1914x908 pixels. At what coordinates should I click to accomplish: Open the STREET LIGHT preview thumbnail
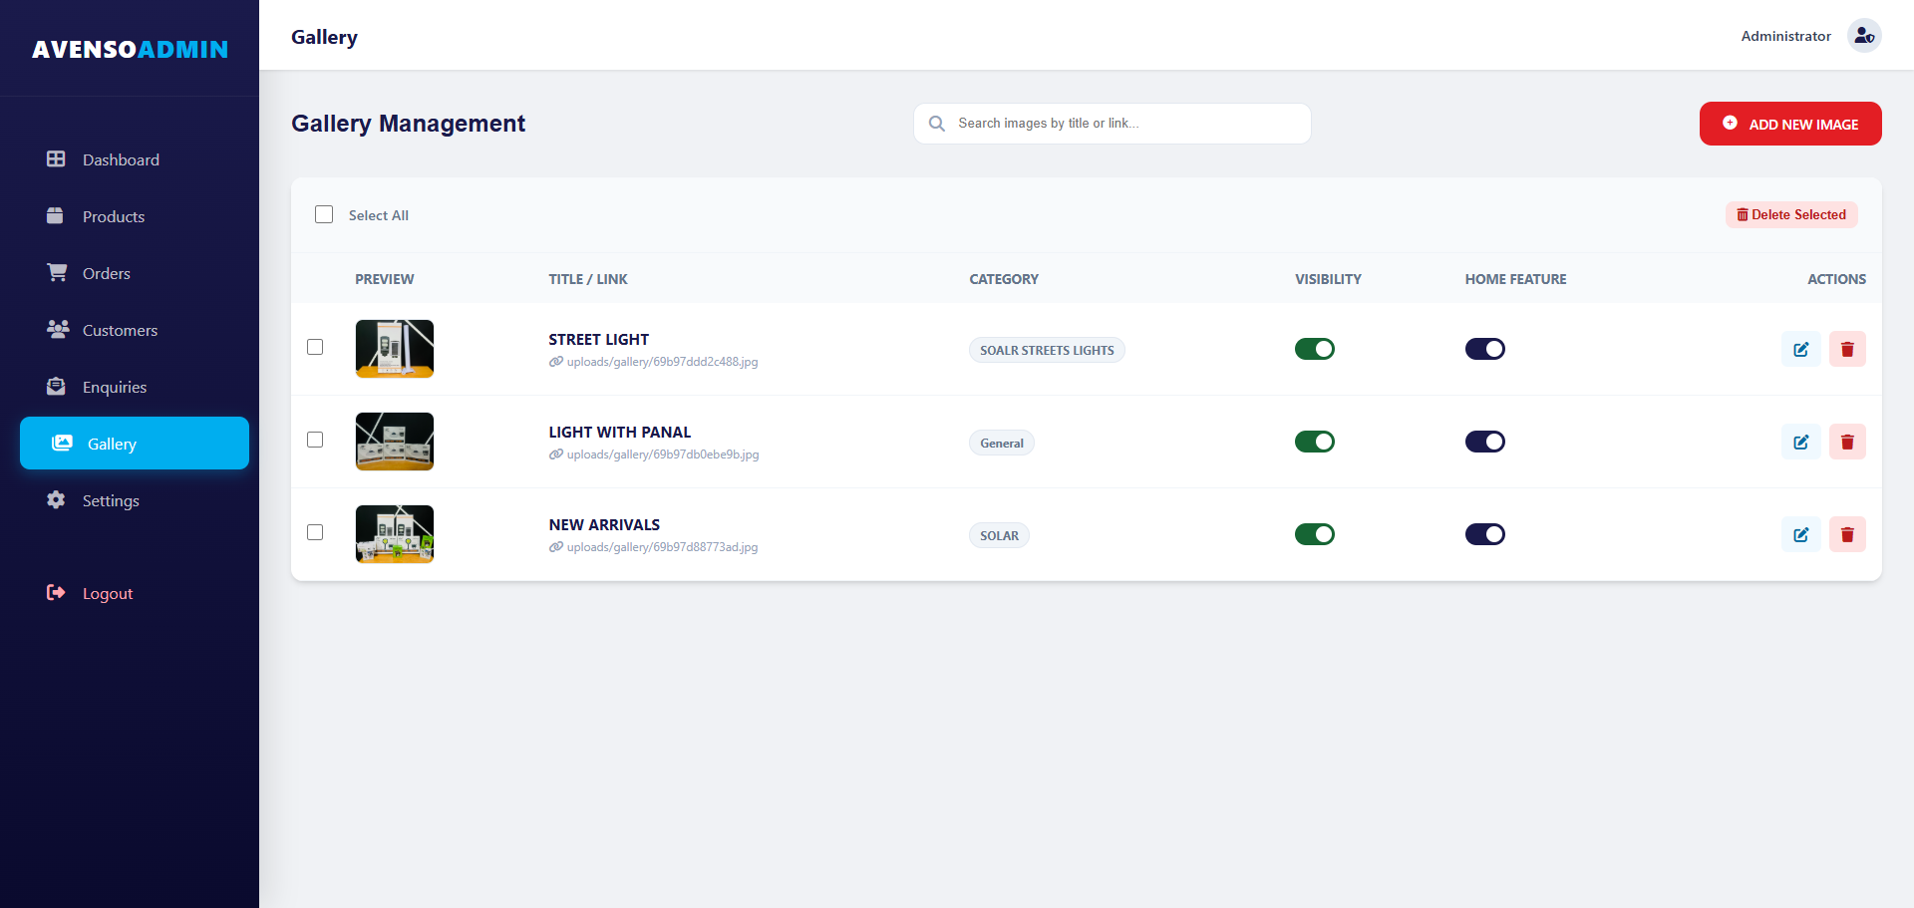(395, 349)
